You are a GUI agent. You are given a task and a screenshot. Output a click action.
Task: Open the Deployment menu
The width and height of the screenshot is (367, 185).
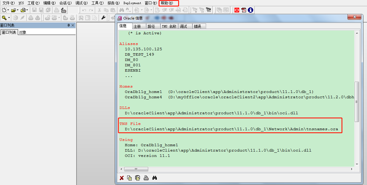tap(132, 3)
